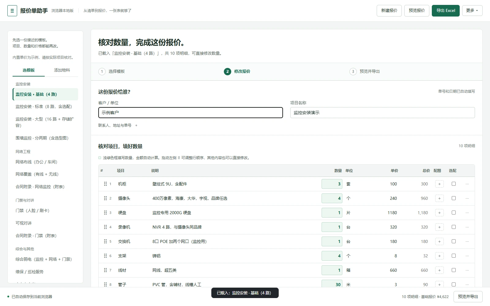The width and height of the screenshot is (490, 306).
Task: Click the 项目名称 input field
Action: click(383, 113)
